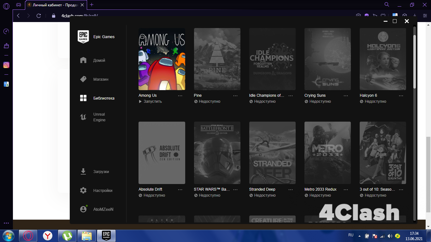Select the Stranded Deep cover

click(272, 153)
